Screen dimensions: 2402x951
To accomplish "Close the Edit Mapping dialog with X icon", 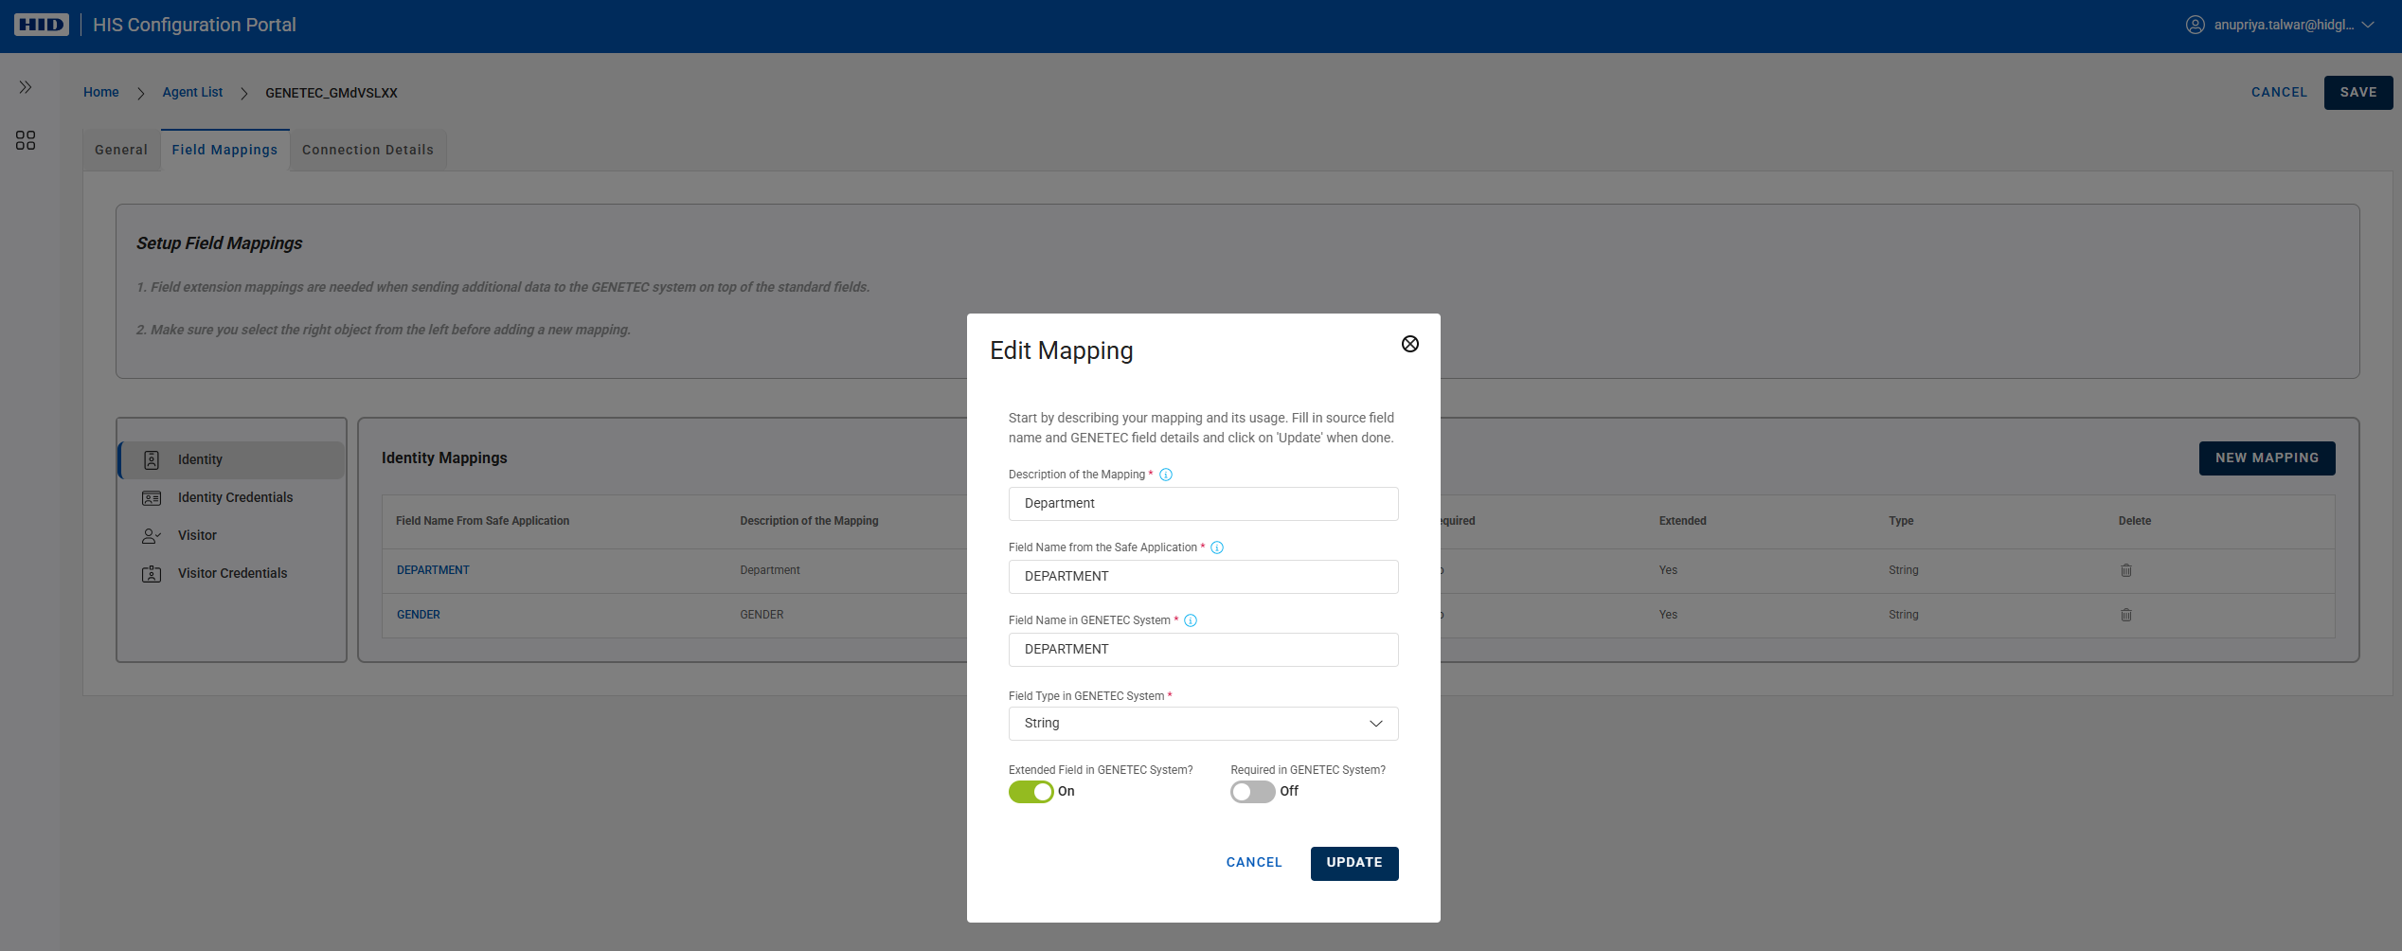I will pyautogui.click(x=1409, y=344).
